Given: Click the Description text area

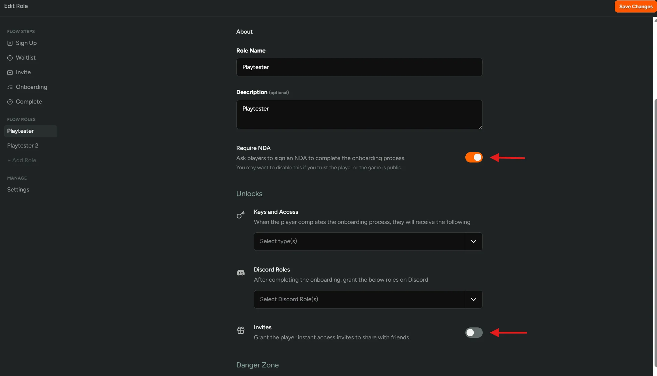Looking at the screenshot, I should pyautogui.click(x=359, y=115).
